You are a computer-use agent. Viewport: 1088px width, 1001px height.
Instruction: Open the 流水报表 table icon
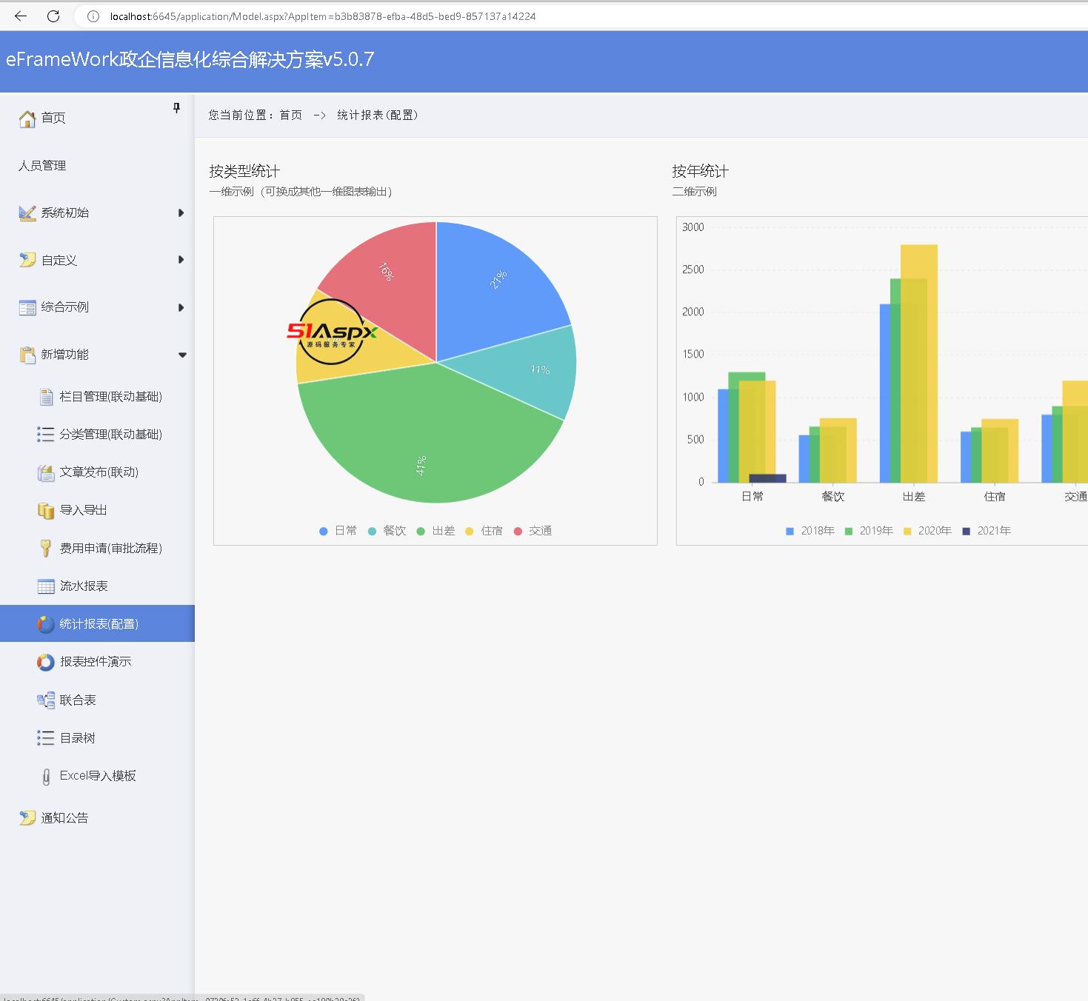(46, 586)
